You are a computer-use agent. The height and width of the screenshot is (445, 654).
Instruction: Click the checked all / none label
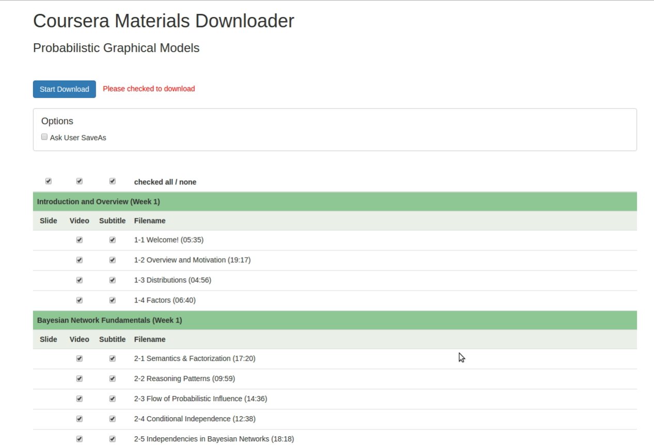point(164,182)
